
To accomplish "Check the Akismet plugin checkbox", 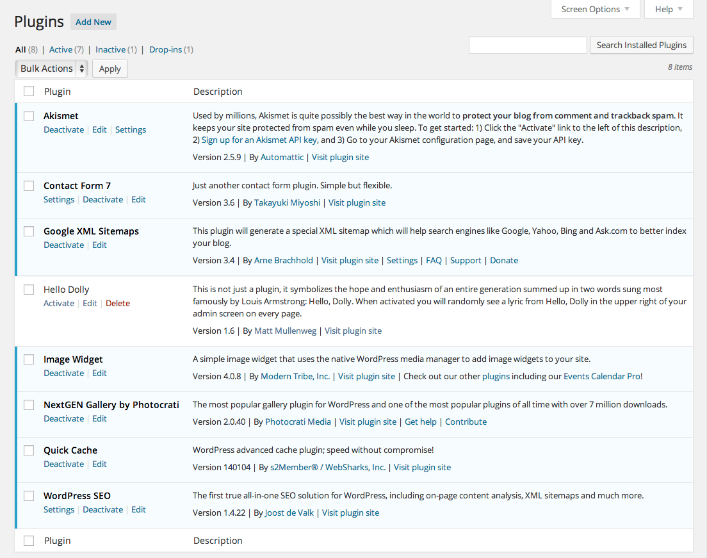I will [x=28, y=116].
